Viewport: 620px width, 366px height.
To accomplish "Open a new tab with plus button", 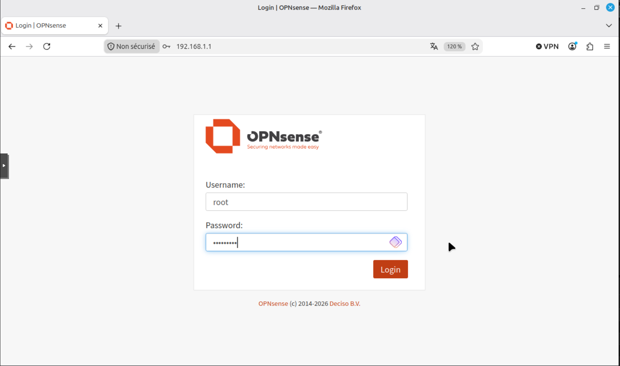I will click(x=118, y=26).
